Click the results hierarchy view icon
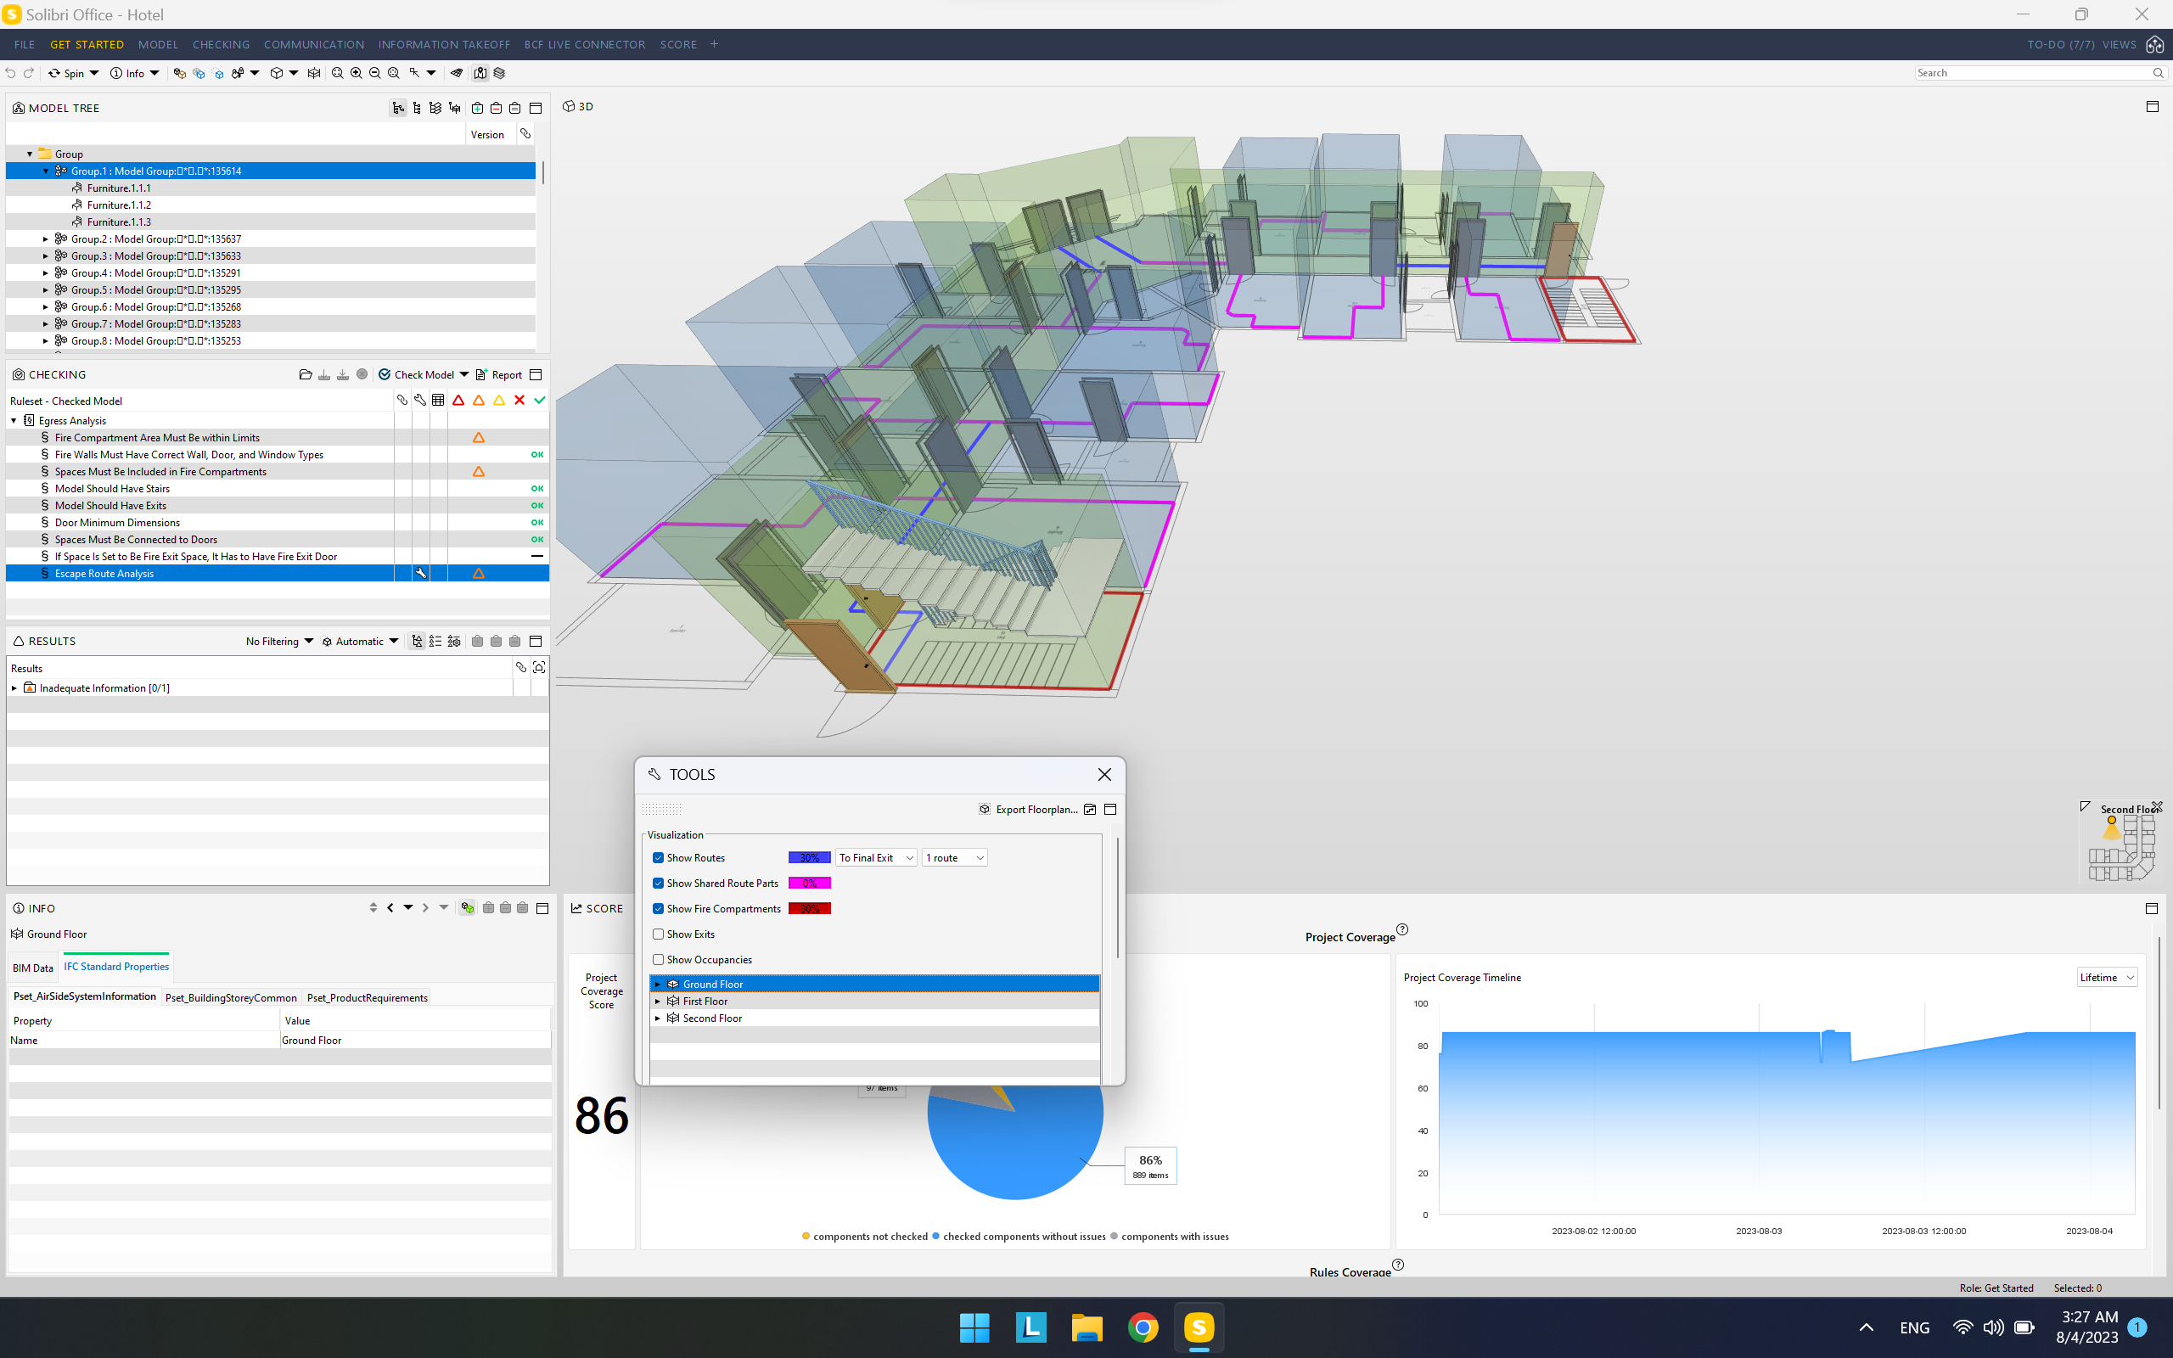The image size is (2173, 1358). (x=417, y=642)
